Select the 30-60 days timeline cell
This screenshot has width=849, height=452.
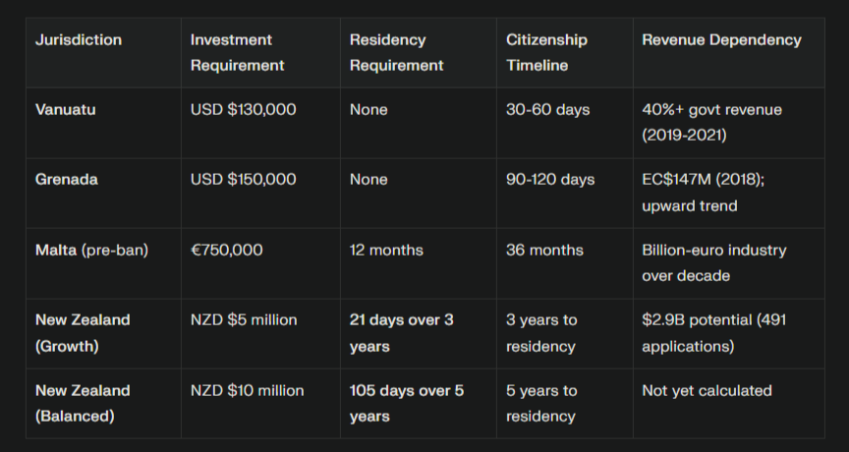point(548,110)
